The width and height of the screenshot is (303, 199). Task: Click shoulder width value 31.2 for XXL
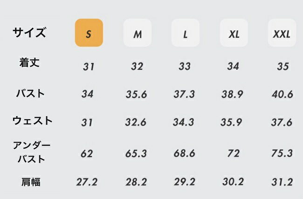[282, 182]
